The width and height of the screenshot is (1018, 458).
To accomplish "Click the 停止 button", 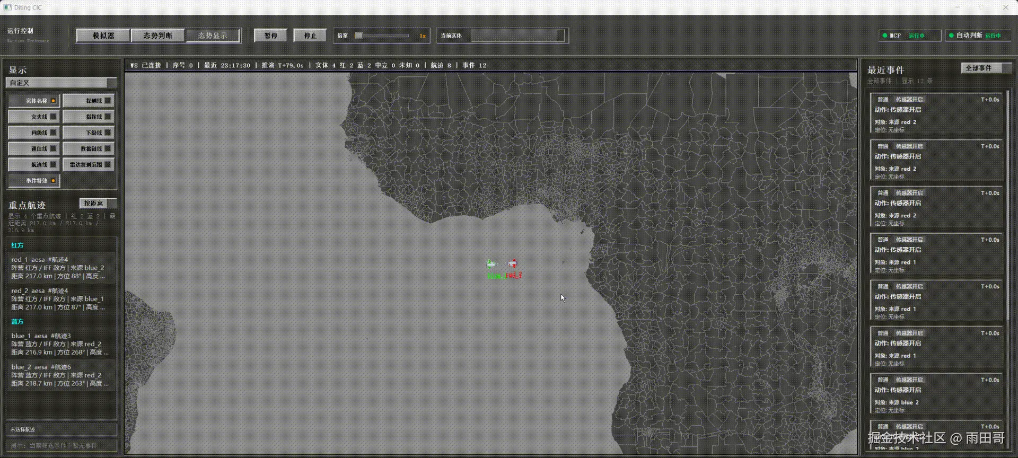I will click(310, 36).
